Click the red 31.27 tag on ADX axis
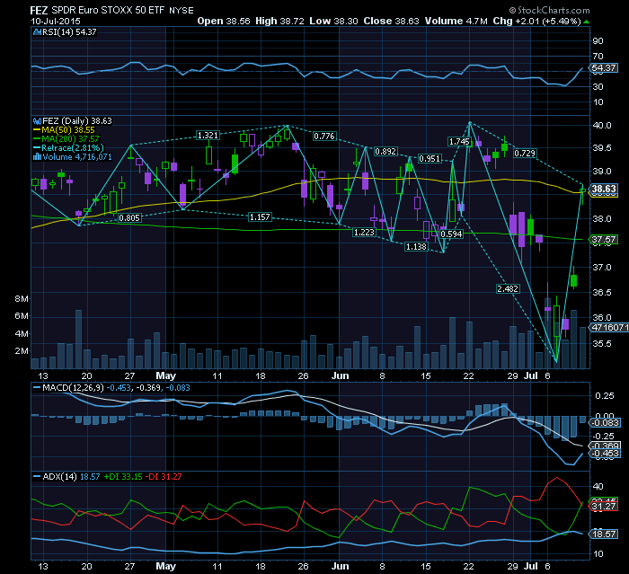The height and width of the screenshot is (574, 629). (604, 507)
